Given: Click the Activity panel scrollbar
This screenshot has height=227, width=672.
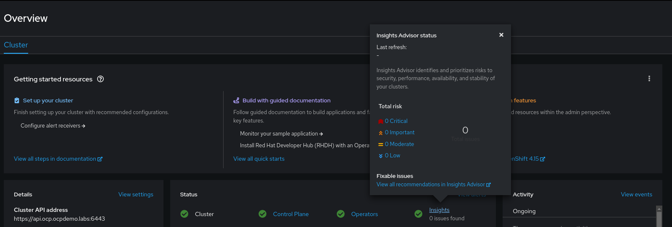Looking at the screenshot, I should pos(659,217).
